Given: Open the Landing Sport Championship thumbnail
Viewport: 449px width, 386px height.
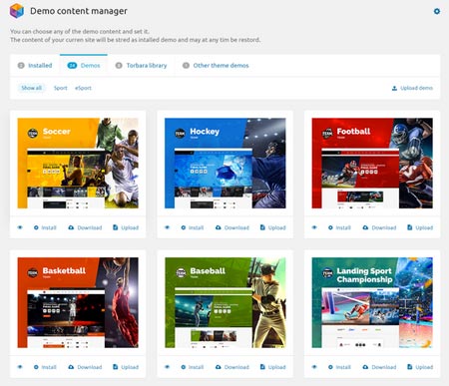Looking at the screenshot, I should 372,302.
